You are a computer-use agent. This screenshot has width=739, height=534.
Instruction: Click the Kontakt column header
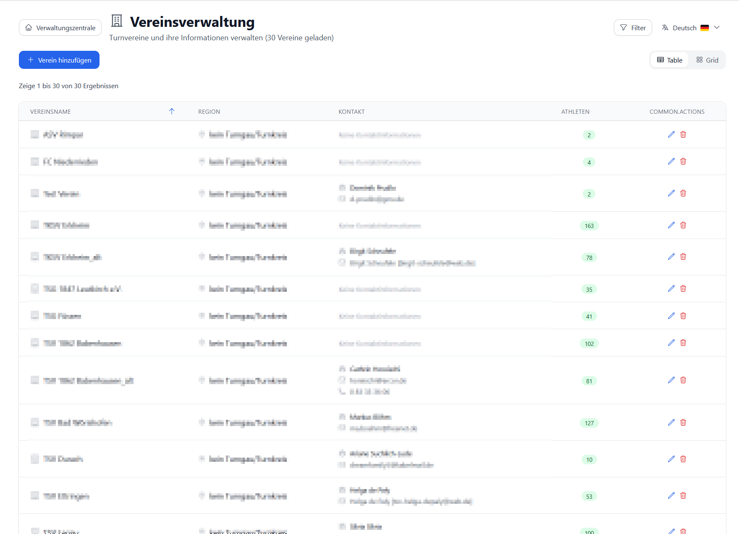point(351,112)
